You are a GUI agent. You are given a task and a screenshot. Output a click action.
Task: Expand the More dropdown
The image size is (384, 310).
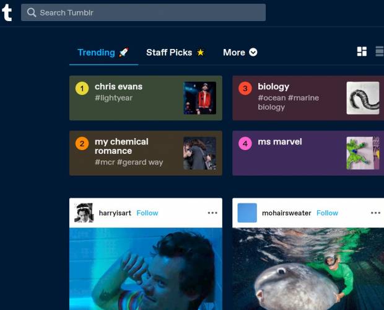click(240, 53)
